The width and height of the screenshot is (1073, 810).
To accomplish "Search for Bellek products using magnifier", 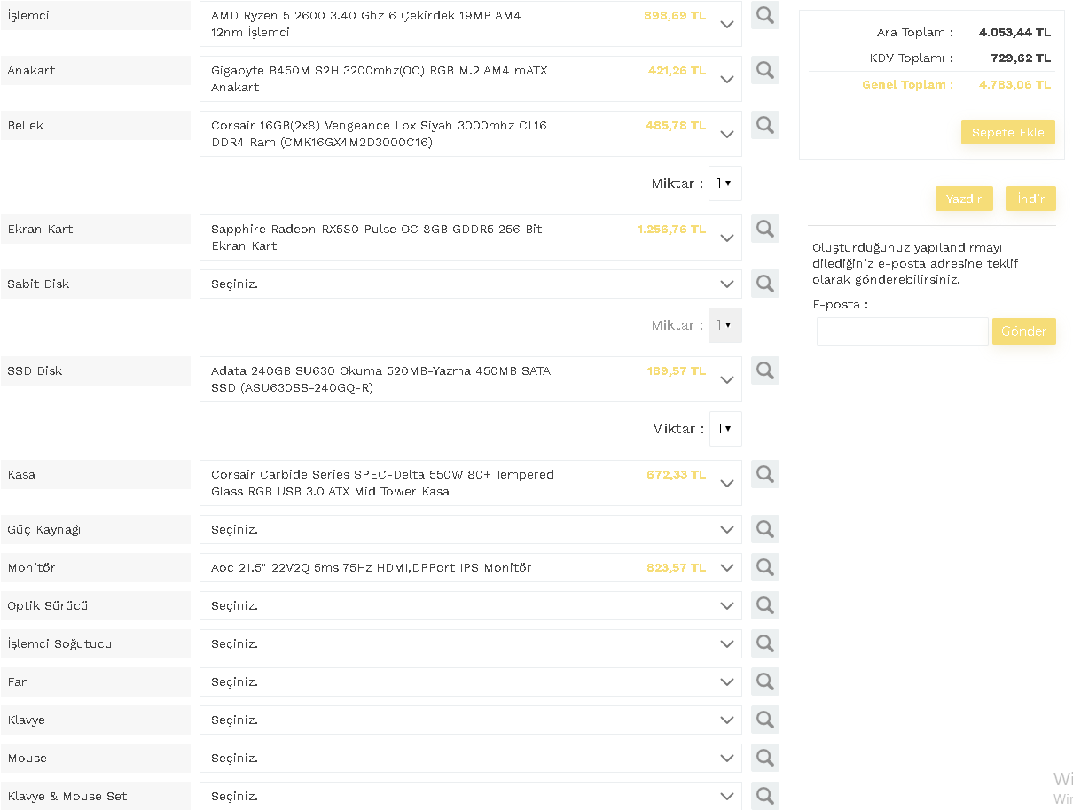I will tap(764, 125).
